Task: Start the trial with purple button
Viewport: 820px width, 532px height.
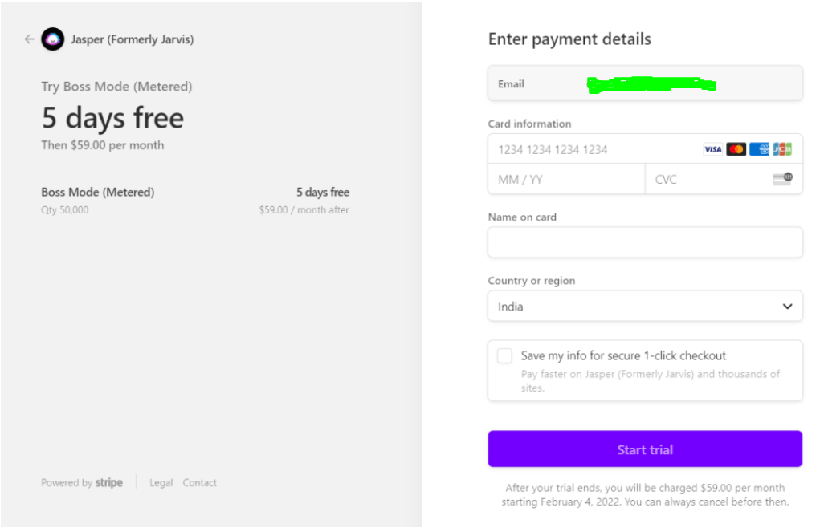Action: (x=645, y=449)
